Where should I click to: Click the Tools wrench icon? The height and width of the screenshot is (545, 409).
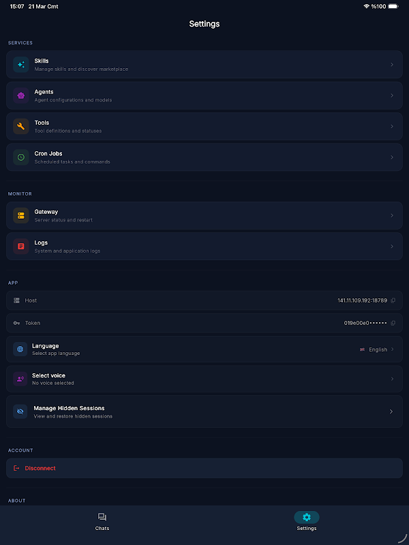click(21, 127)
